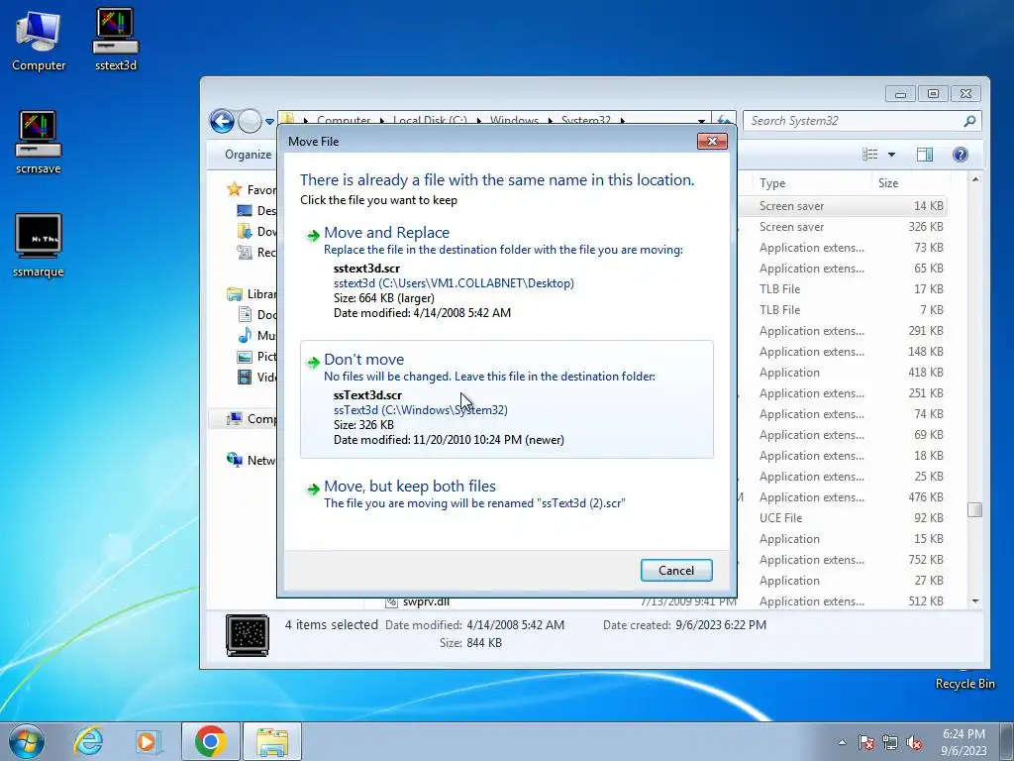Click the Explorer Forward arrow button
Image resolution: width=1014 pixels, height=761 pixels.
click(x=250, y=121)
